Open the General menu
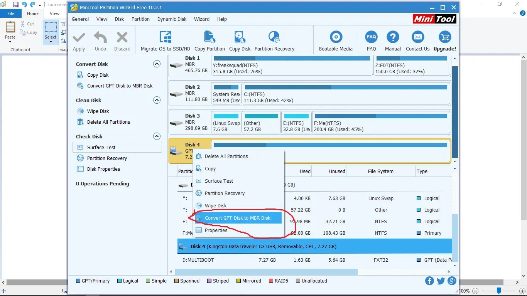 point(80,19)
